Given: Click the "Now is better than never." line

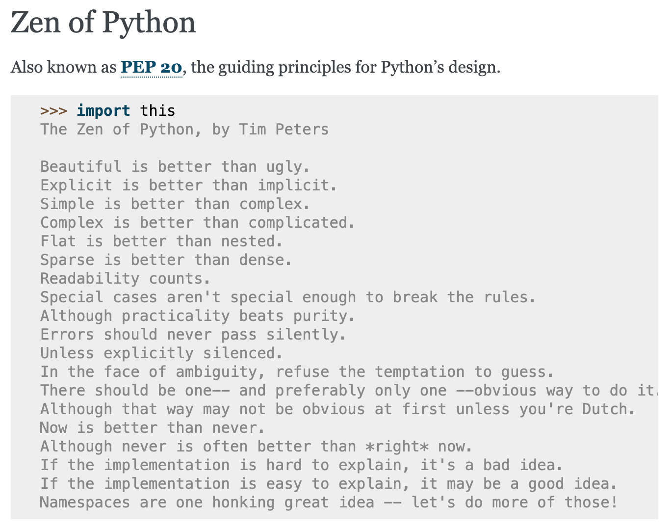Looking at the screenshot, I should (153, 428).
